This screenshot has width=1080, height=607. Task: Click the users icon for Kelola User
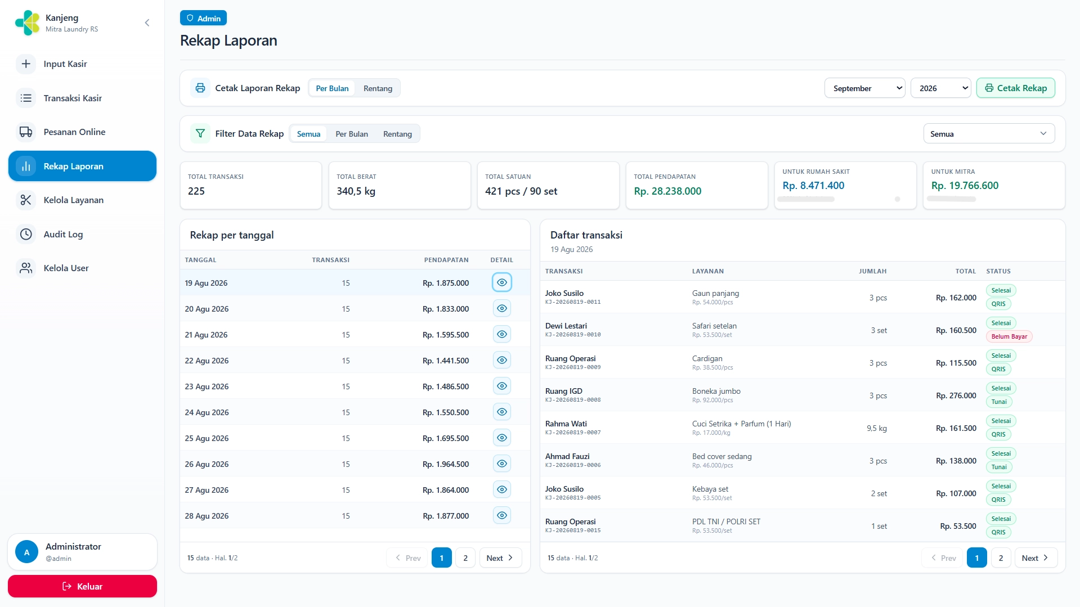point(26,268)
